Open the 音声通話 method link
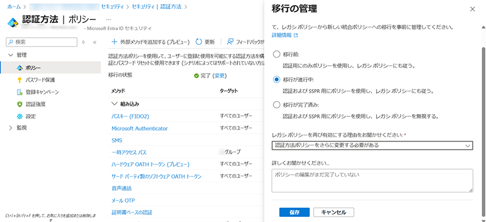486x222 pixels. (x=121, y=188)
